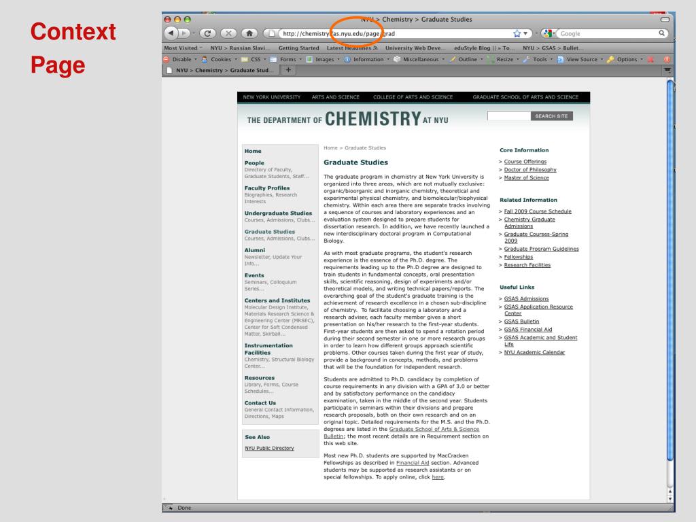Click the Financial Aid link in paragraph
Screen dimensions: 696x522
(413, 462)
